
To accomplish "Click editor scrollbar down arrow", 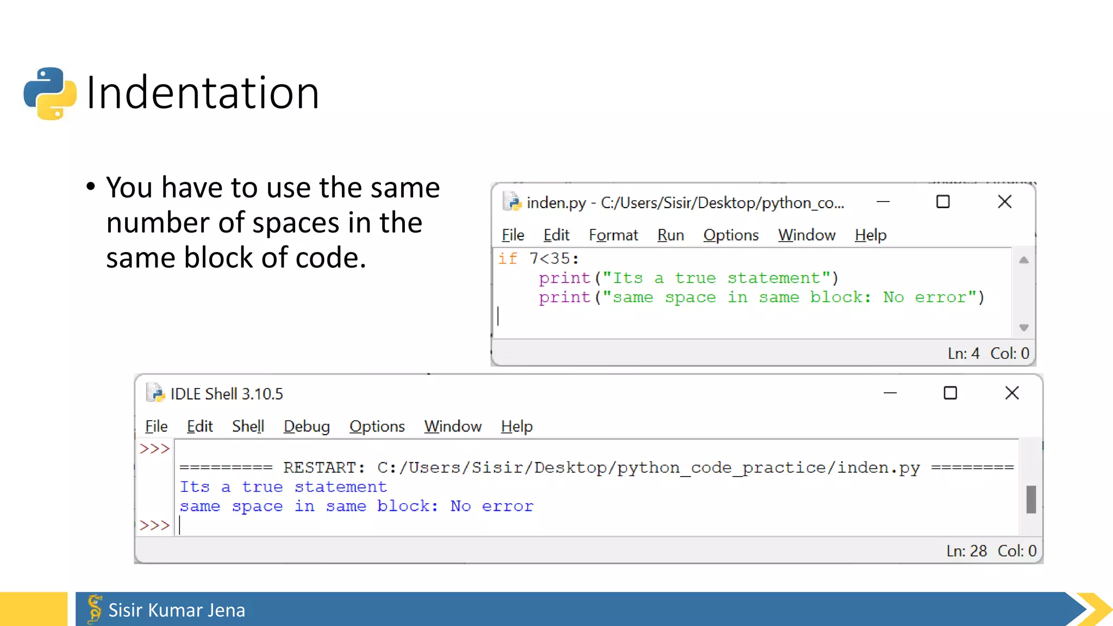I will click(x=1024, y=328).
